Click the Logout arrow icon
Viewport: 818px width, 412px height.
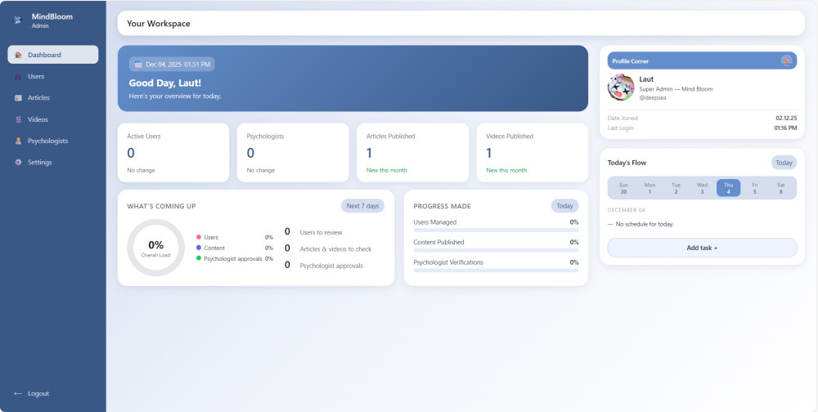pyautogui.click(x=18, y=393)
